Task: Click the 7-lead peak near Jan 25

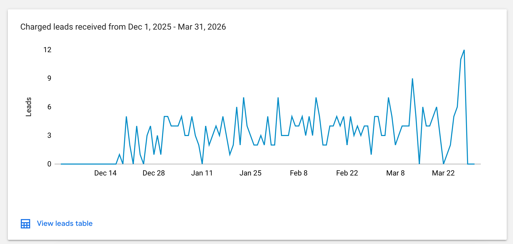Action: pyautogui.click(x=244, y=98)
